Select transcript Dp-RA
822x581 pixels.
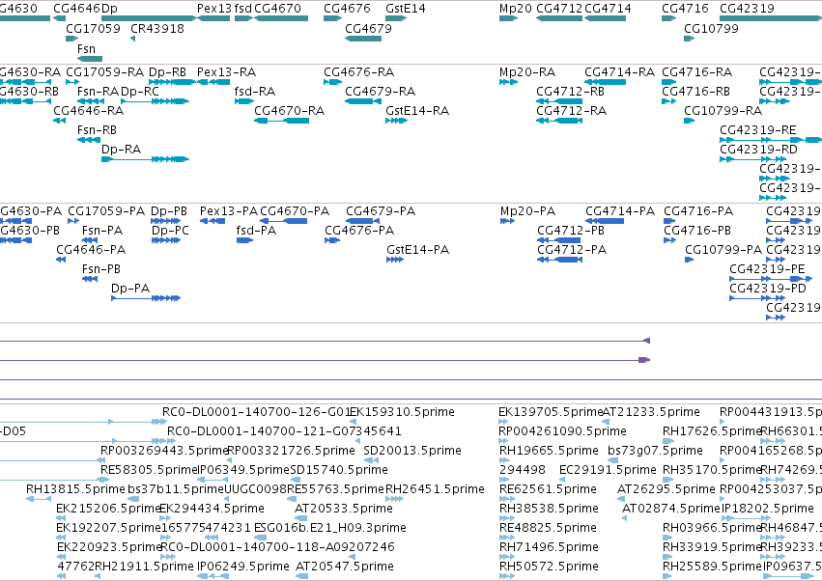[x=121, y=150]
